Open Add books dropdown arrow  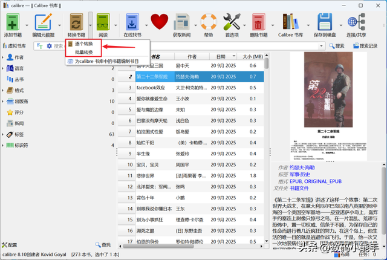[x=27, y=25]
